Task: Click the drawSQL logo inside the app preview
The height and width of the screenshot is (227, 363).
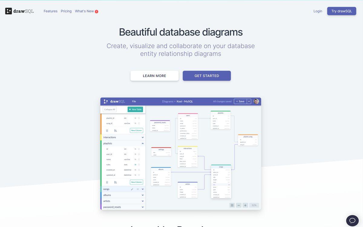Action: tap(114, 101)
